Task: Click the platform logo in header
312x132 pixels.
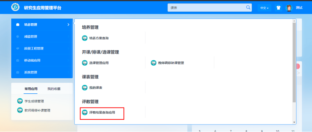Action: coord(15,8)
